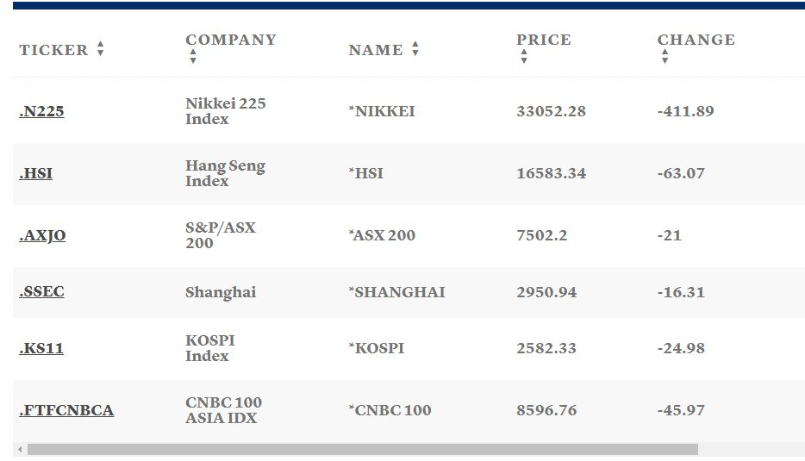Click the scrollbar left arrow
Screen dimensions: 805x461
point(20,450)
